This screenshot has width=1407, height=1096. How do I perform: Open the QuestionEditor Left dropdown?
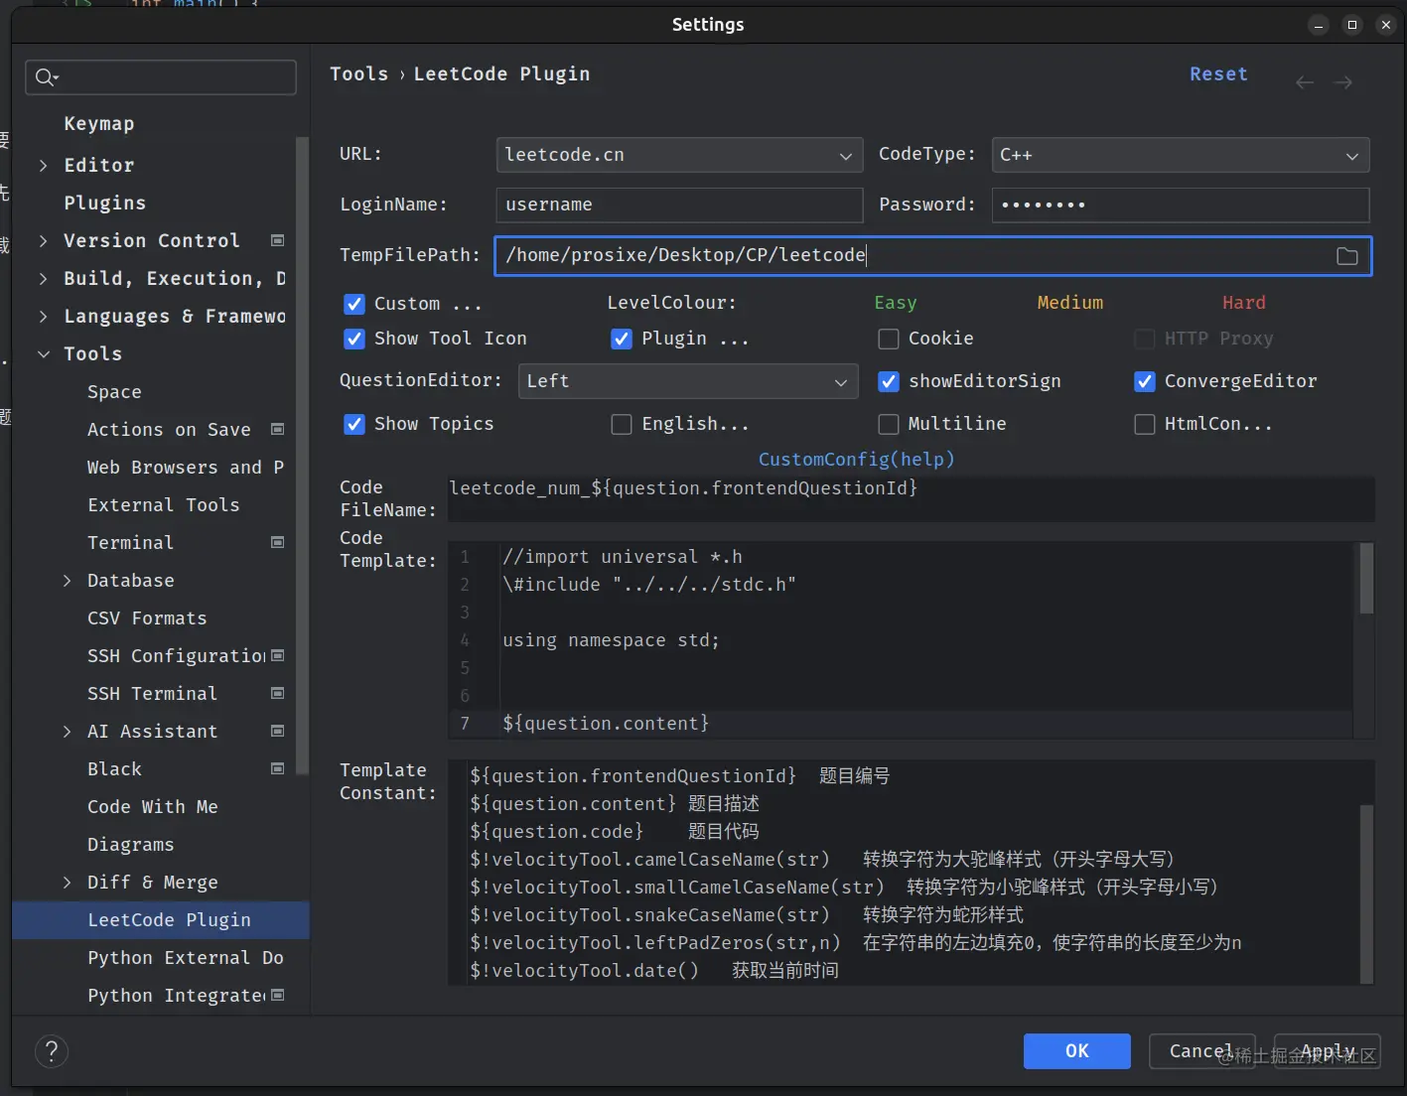click(688, 381)
